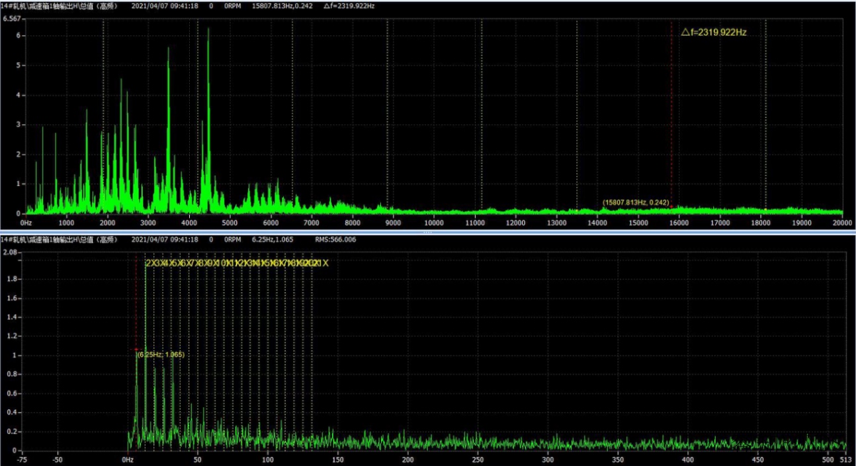856x466 pixels.
Task: Click the splitter handle between the two charts
Action: pyautogui.click(x=427, y=232)
